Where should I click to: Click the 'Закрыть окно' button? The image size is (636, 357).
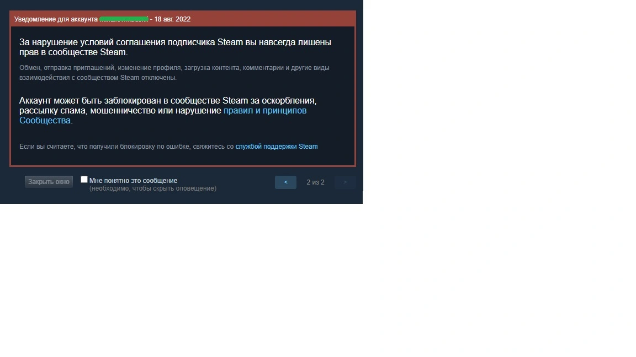coord(49,182)
